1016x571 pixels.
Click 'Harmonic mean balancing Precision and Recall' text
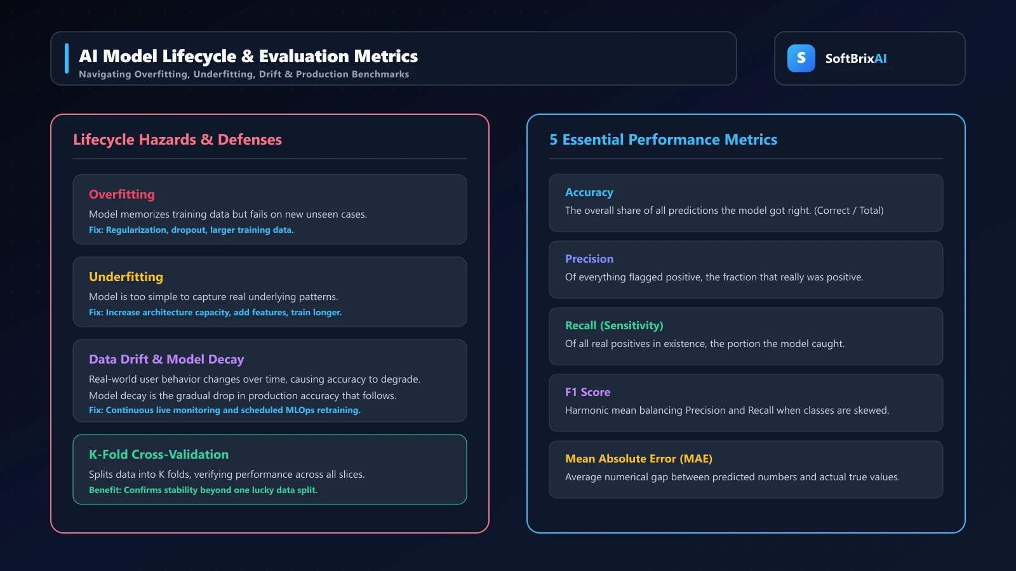click(727, 410)
